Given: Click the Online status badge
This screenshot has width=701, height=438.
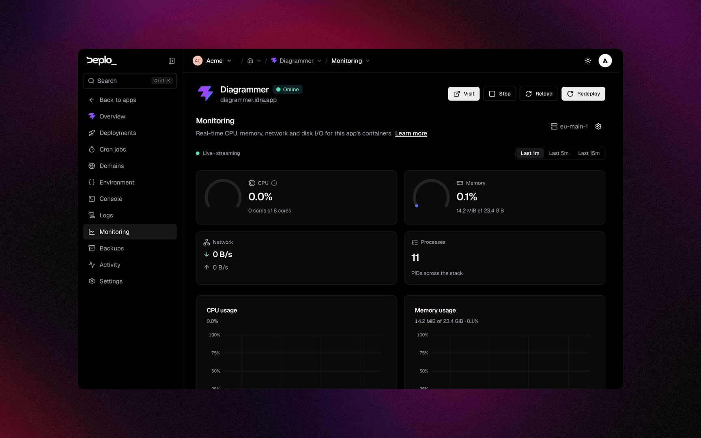Looking at the screenshot, I should pos(288,90).
